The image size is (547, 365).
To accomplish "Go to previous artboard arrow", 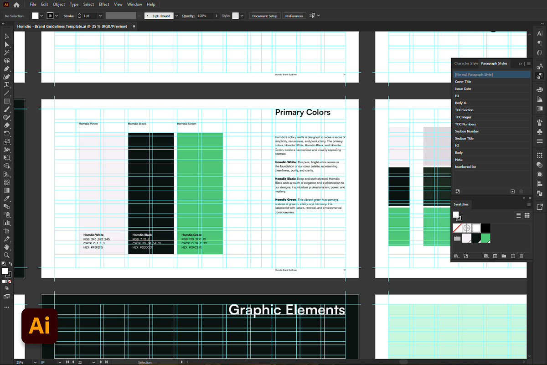I will coord(73,362).
